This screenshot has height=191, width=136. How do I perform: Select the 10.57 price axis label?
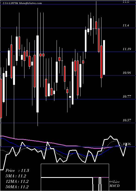126,120
